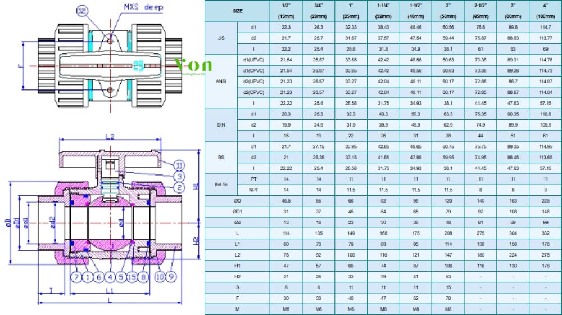The image size is (562, 315).
Task: Click part balloon 3 on section view
Action: pos(179,176)
